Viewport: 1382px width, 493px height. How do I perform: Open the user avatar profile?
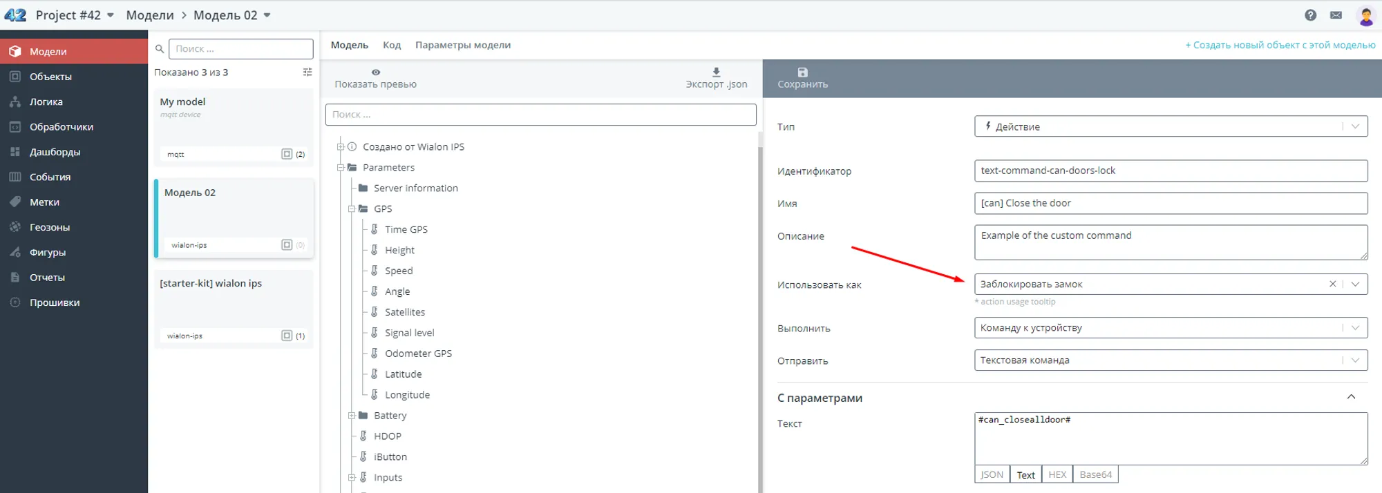[1365, 16]
